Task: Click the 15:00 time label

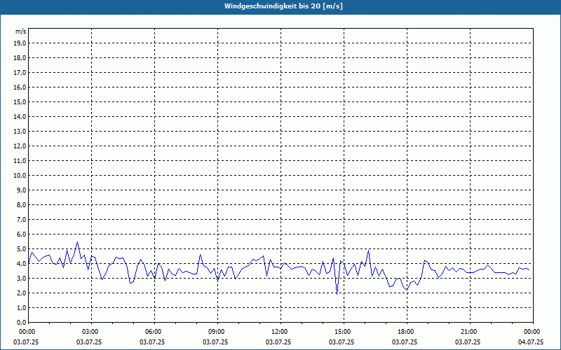Action: [x=342, y=332]
